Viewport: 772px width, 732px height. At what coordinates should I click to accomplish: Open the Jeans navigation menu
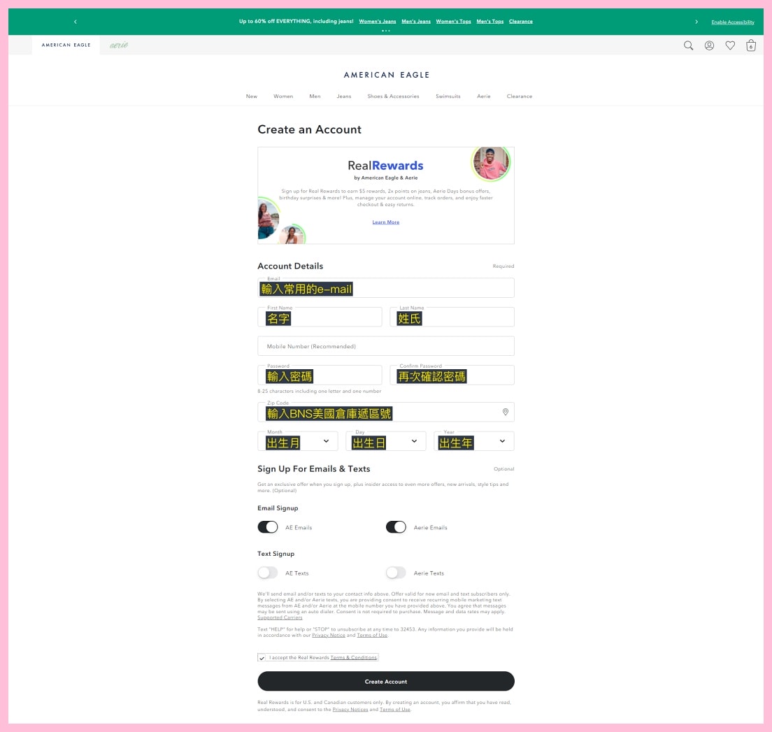coord(344,96)
